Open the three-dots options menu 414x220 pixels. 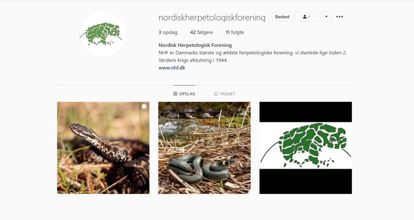point(340,17)
